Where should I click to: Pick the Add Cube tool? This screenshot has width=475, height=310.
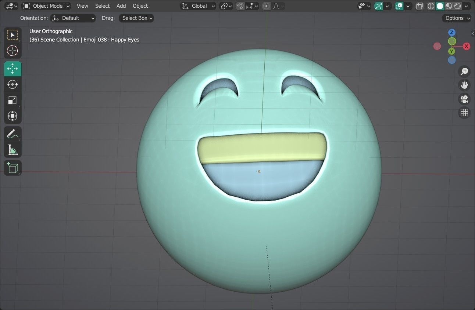coord(12,168)
